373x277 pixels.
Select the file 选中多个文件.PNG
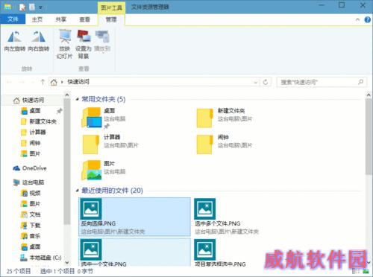click(227, 217)
